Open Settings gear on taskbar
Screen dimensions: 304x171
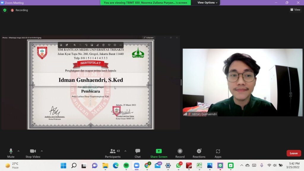coord(168,166)
